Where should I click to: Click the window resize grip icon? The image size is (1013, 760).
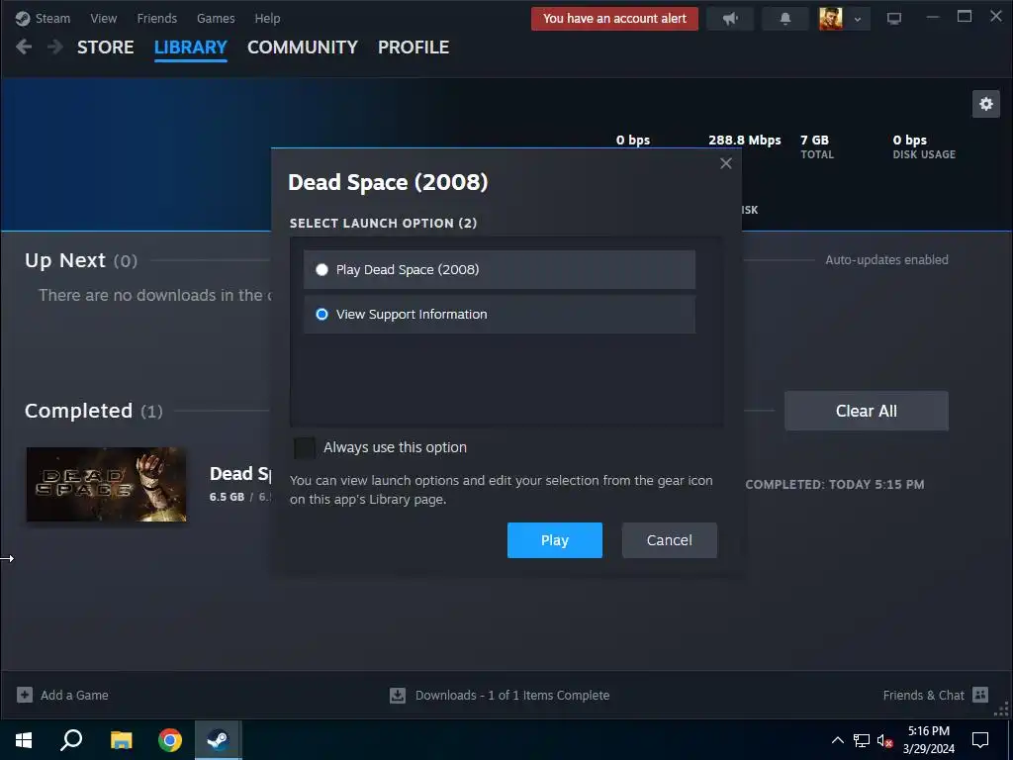(1001, 711)
